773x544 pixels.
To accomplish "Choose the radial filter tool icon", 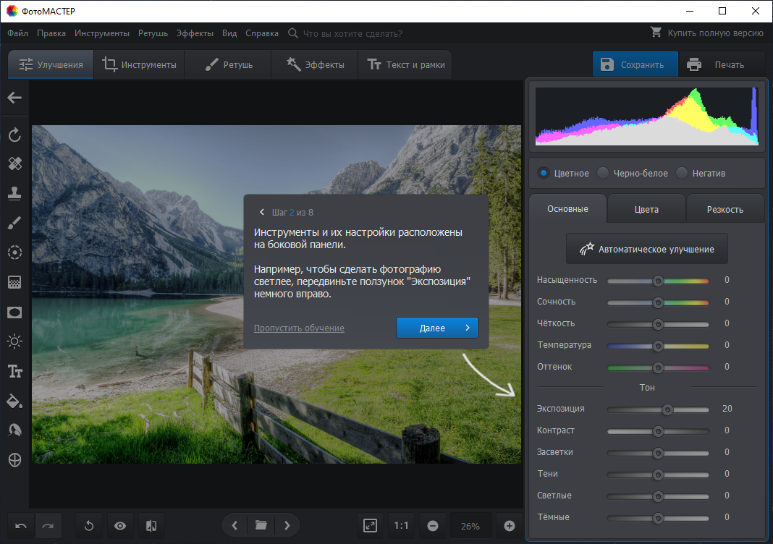I will 14,252.
